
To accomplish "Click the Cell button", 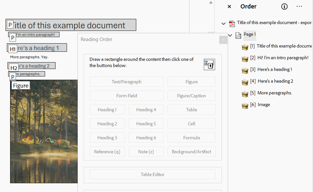I will (191, 124).
